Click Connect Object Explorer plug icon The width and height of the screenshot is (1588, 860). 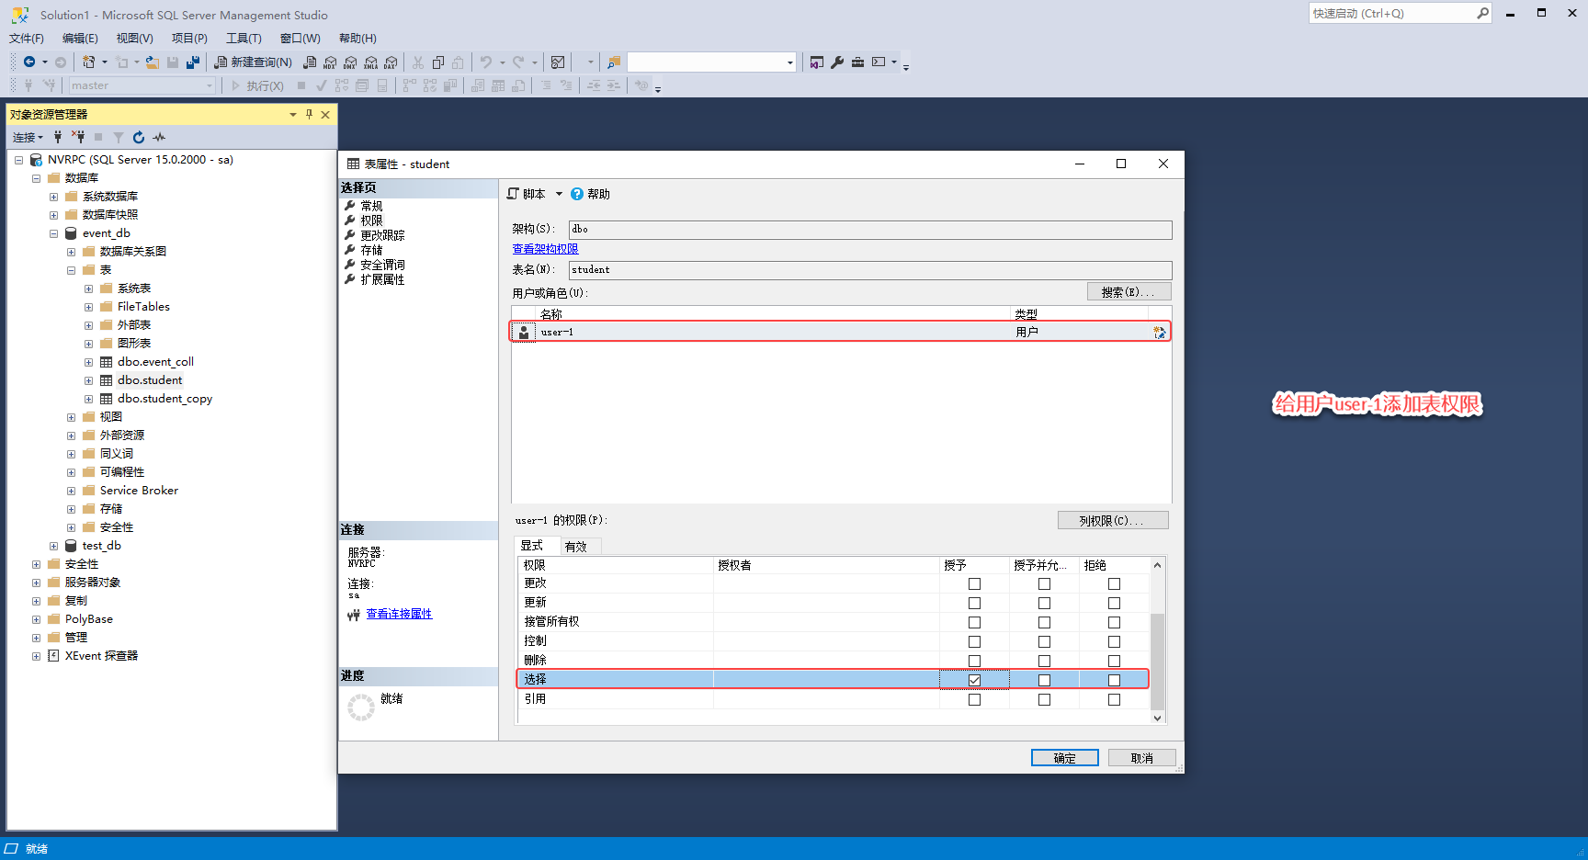(x=58, y=137)
